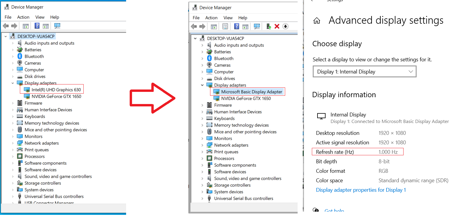Go to Settings Home via the house icon
Viewport: 462px width, 219px height.
[317, 21]
